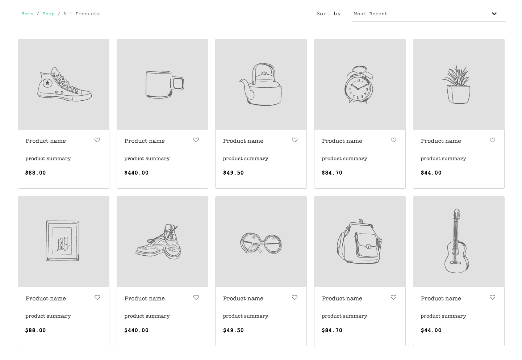
Task: Favorite the sneaker product with heart icon
Action: [97, 140]
